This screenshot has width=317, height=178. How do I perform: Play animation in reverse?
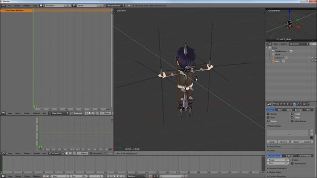114,176
